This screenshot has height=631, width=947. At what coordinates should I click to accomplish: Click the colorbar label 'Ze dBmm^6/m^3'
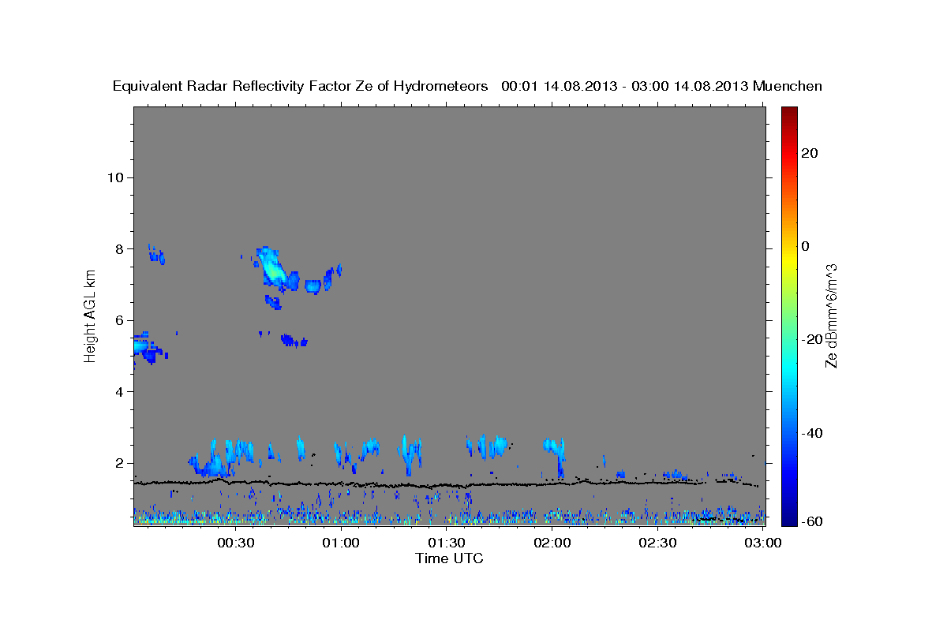831,316
